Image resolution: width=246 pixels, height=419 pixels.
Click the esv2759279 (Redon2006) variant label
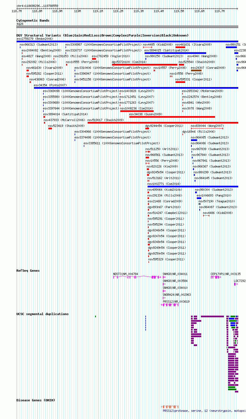pyautogui.click(x=35, y=39)
